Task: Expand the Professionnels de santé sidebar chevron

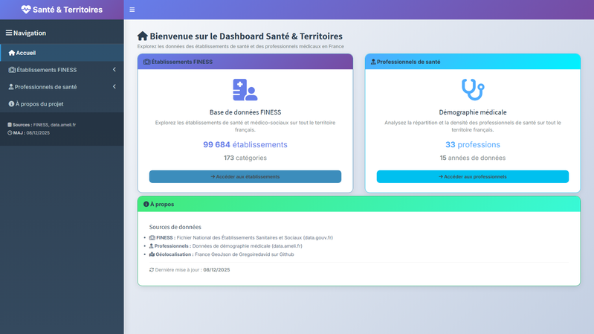Action: pyautogui.click(x=114, y=87)
